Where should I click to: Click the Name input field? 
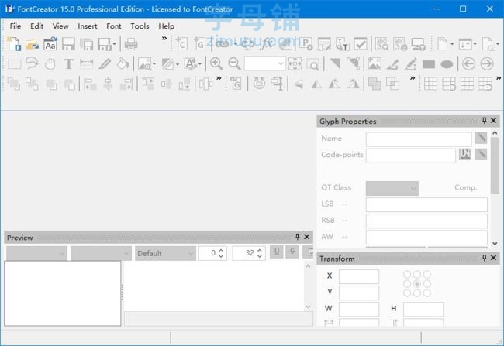[419, 139]
